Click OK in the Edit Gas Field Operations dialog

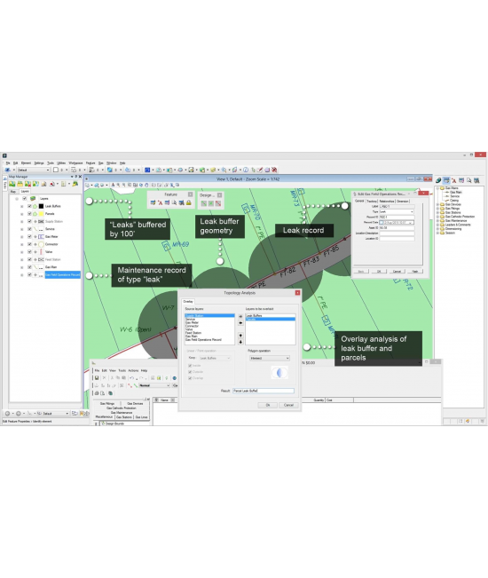point(379,272)
